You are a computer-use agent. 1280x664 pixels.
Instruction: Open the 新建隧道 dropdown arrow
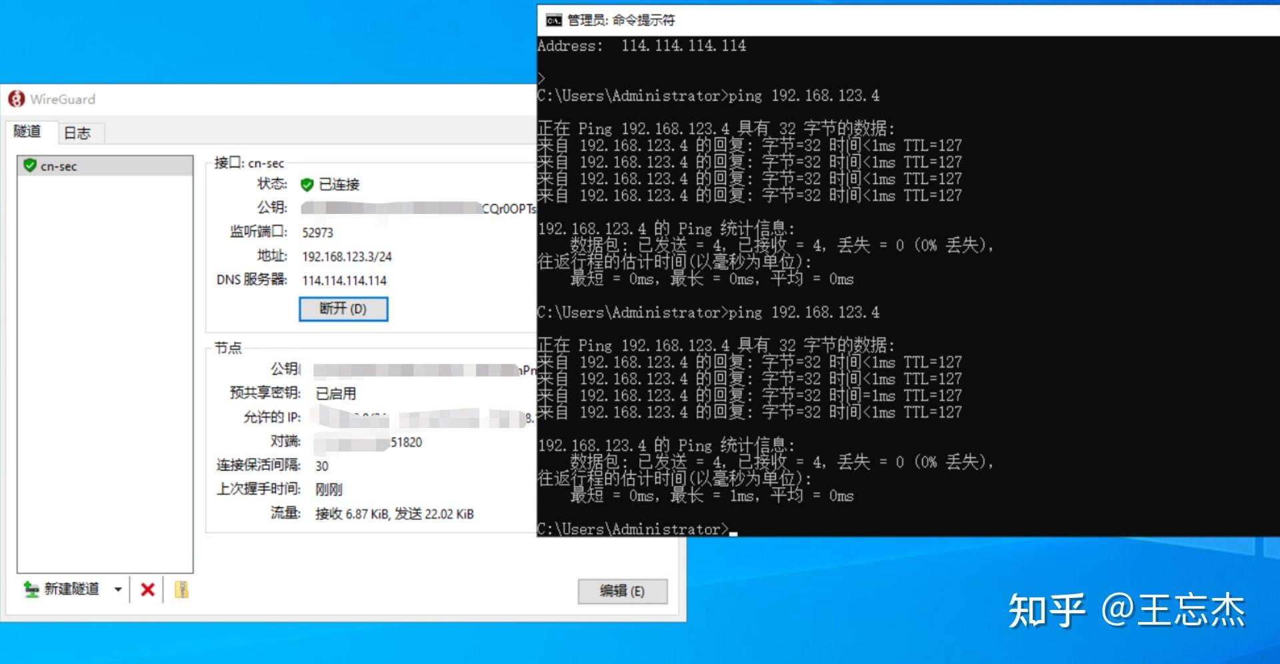coord(117,589)
